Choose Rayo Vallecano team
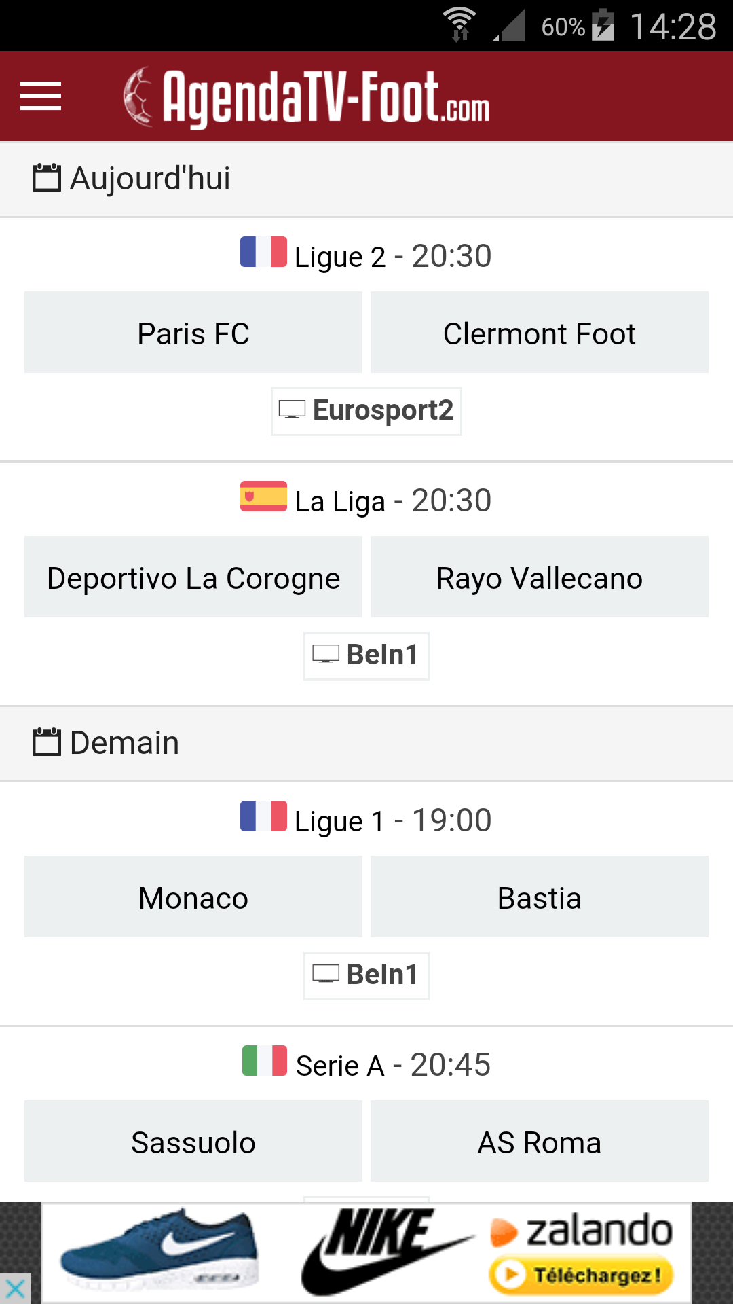This screenshot has height=1304, width=733. 540,577
